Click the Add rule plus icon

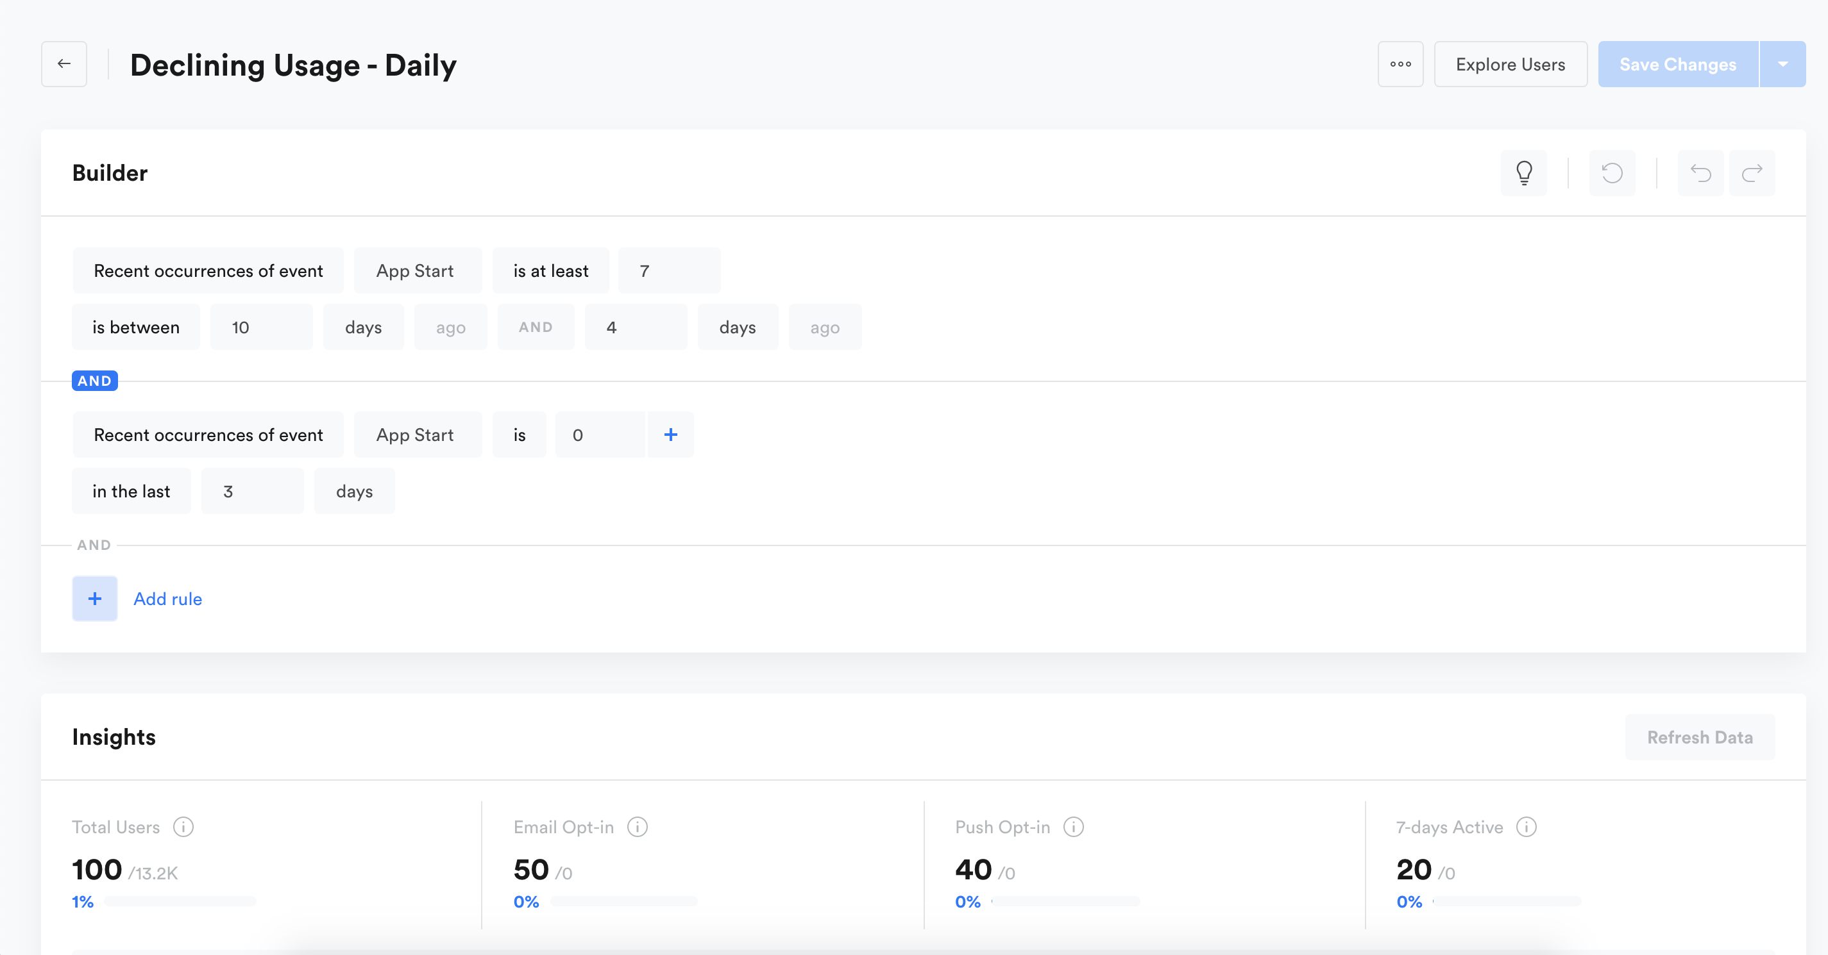coord(94,599)
